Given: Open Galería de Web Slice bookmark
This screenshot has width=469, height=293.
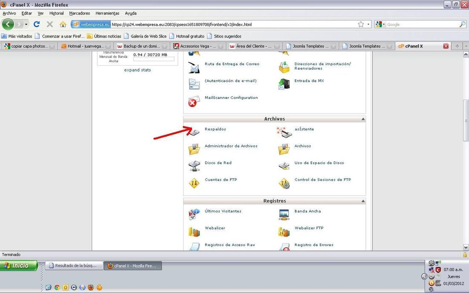Looking at the screenshot, I should point(145,36).
